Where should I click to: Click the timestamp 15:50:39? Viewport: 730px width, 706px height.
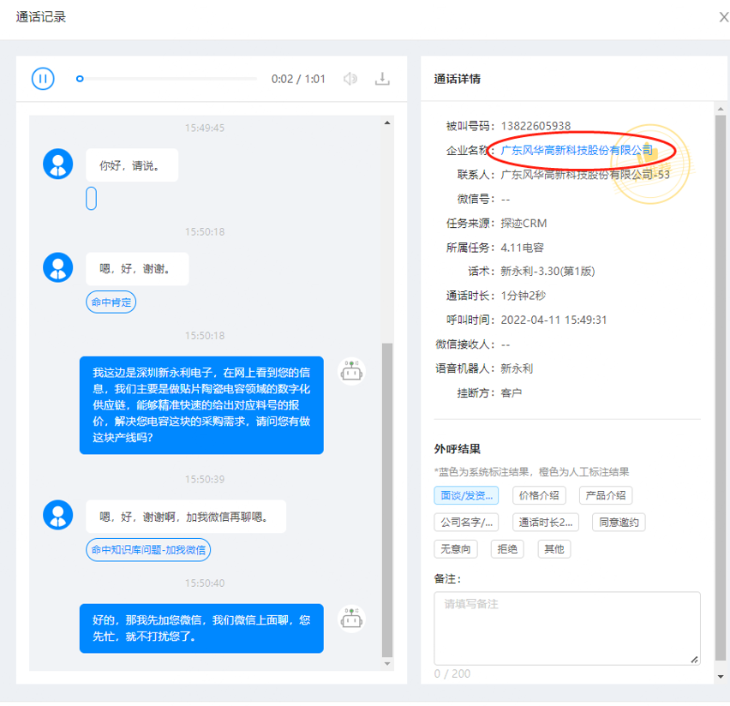pos(205,480)
